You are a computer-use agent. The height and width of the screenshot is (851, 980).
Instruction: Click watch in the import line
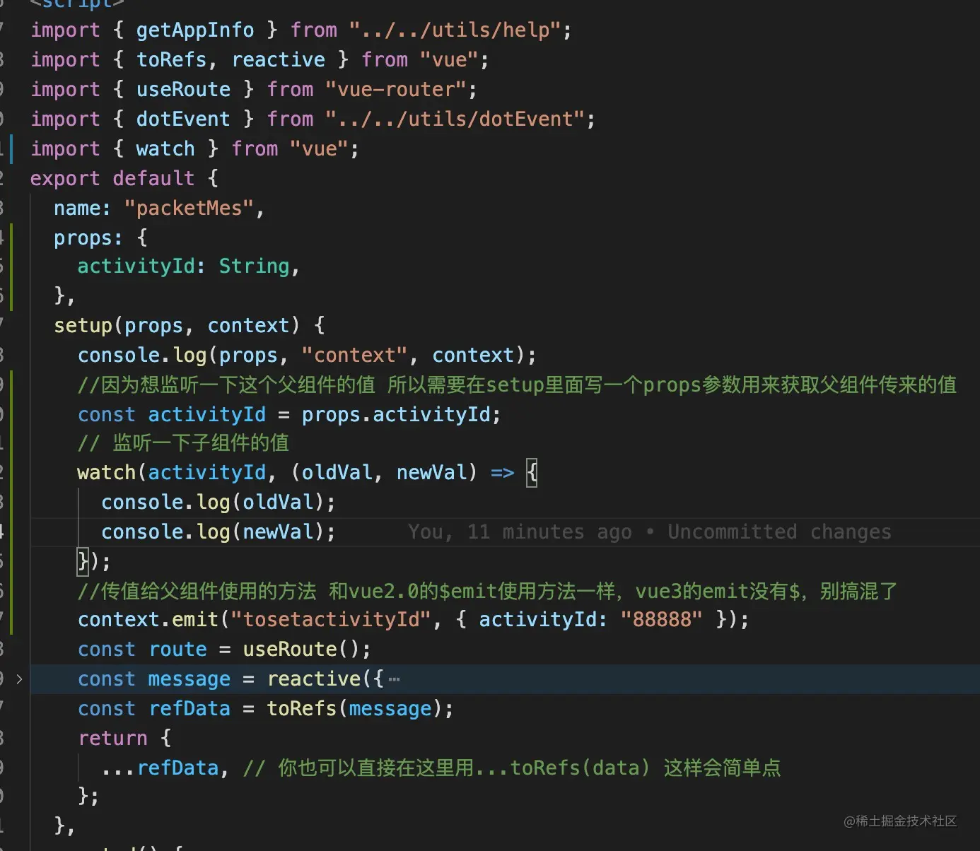click(165, 148)
